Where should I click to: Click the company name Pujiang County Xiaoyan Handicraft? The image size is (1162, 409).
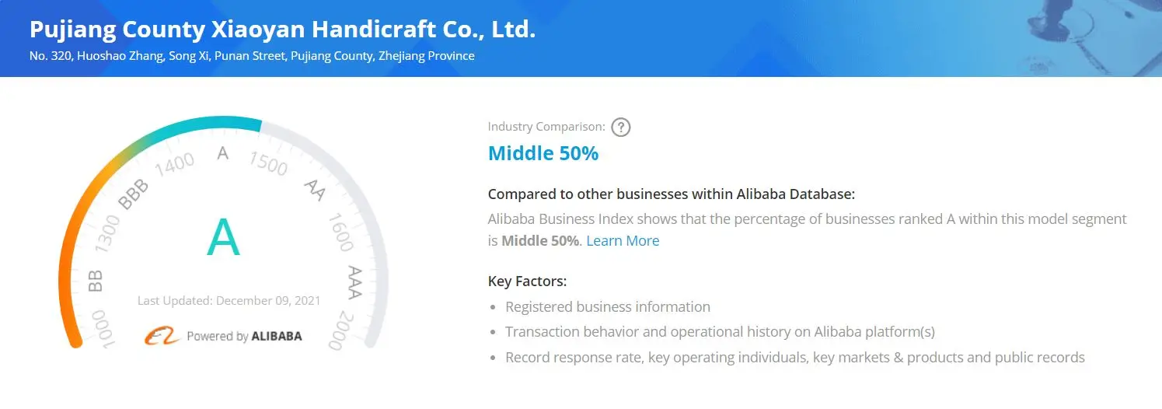coord(282,30)
